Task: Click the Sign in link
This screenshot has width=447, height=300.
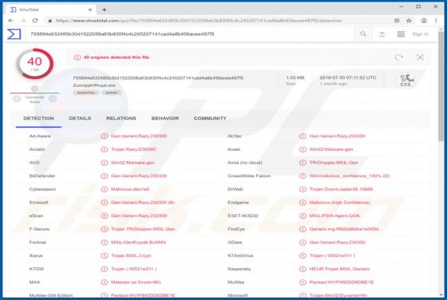Action: [x=420, y=34]
